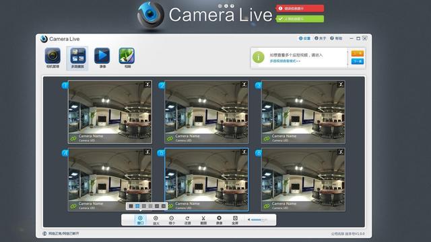Click the scissors screenshot tool
Image resolution: width=431 pixels, height=242 pixels.
coord(203,220)
